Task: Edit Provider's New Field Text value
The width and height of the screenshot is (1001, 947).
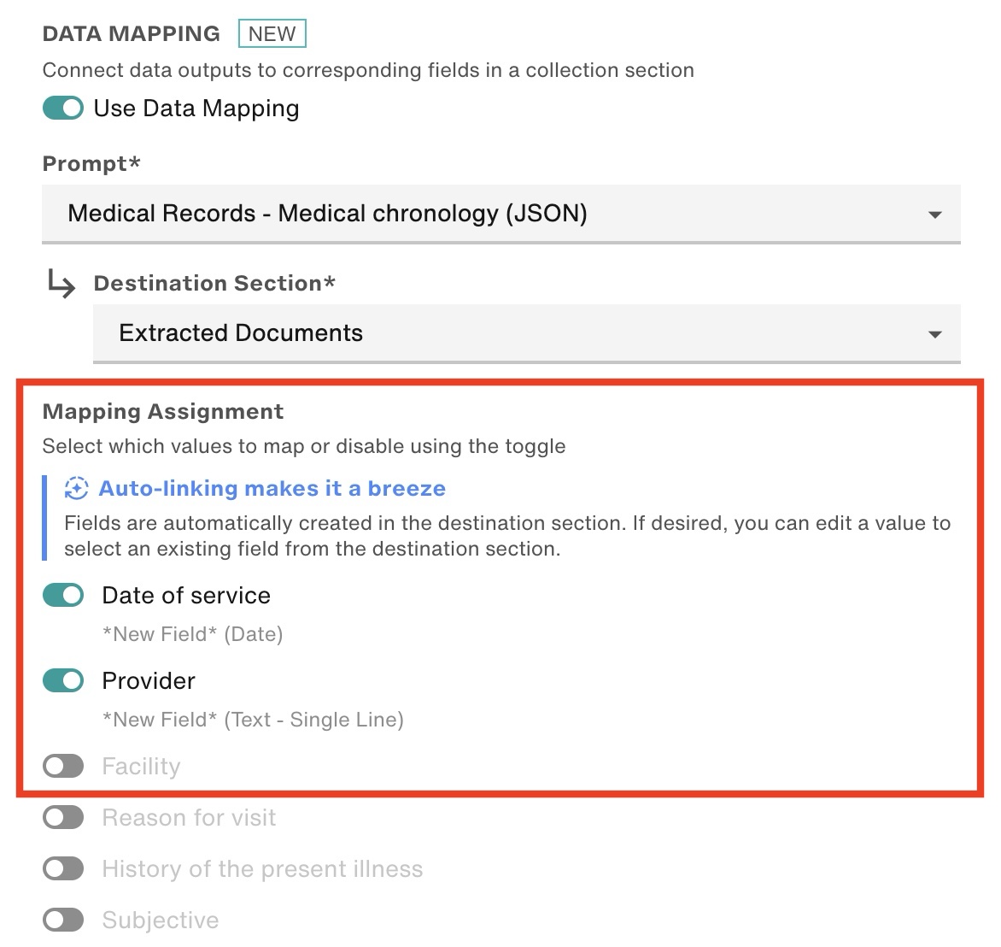Action: click(x=253, y=720)
